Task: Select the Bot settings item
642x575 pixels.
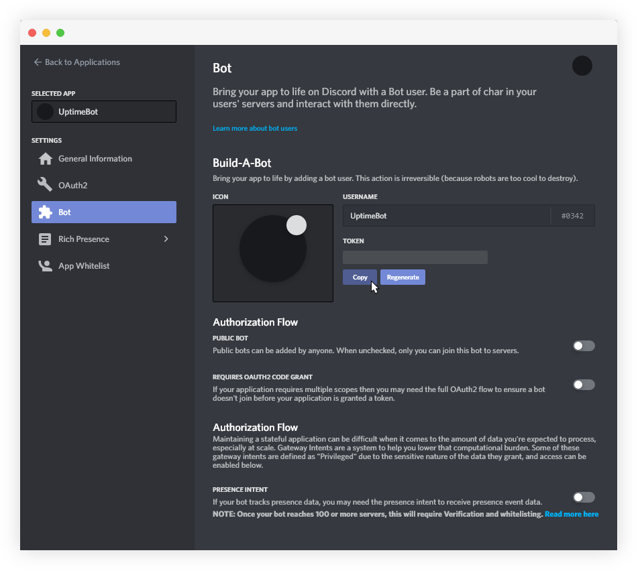Action: click(x=104, y=212)
